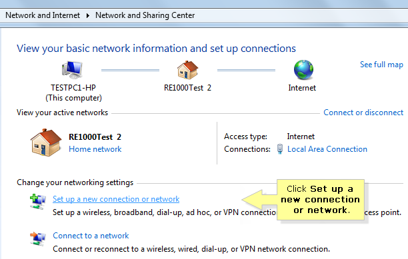Image resolution: width=408 pixels, height=259 pixels.
Task: Click the Internet label under the globe
Action: 302,88
